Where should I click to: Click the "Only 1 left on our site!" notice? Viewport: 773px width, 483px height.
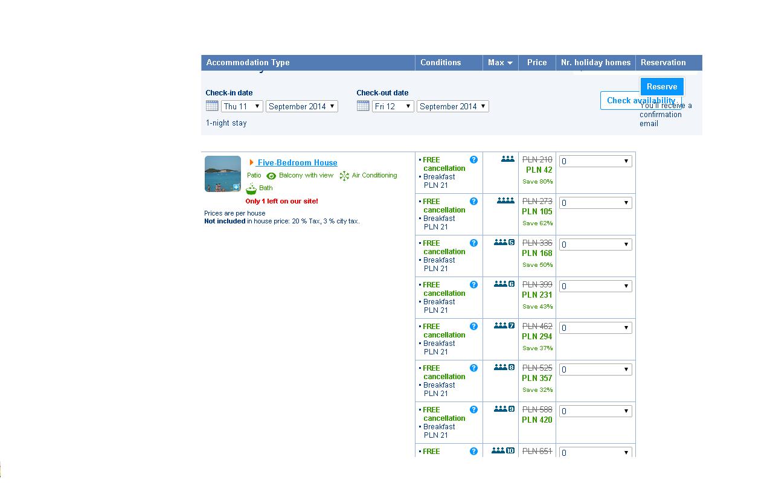point(281,201)
